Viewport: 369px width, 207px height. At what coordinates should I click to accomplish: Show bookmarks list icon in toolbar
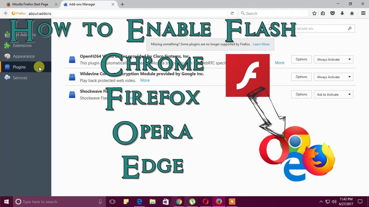(323, 13)
